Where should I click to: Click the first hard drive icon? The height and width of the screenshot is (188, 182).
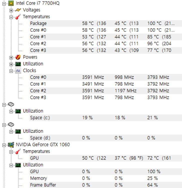pyautogui.click(x=11, y=104)
